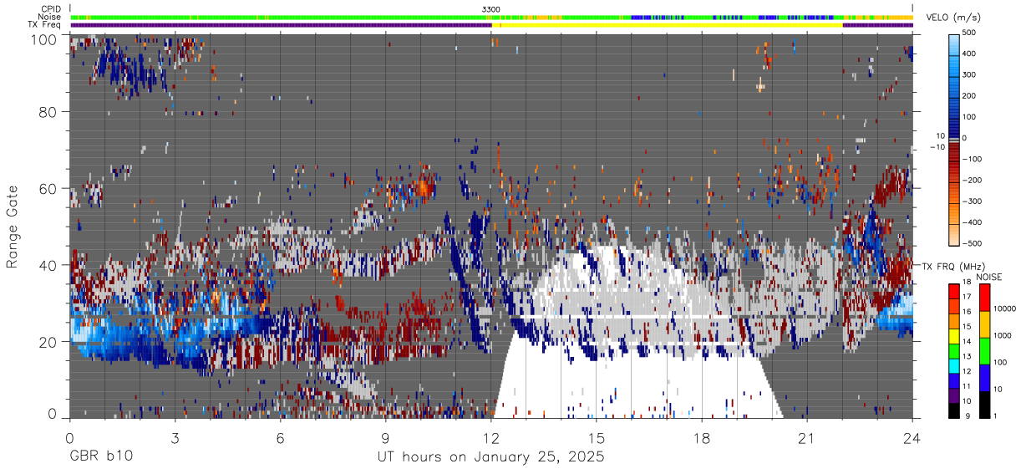
Task: Click the yellow swatch in the TX FRQ legend
Action: tap(953, 335)
